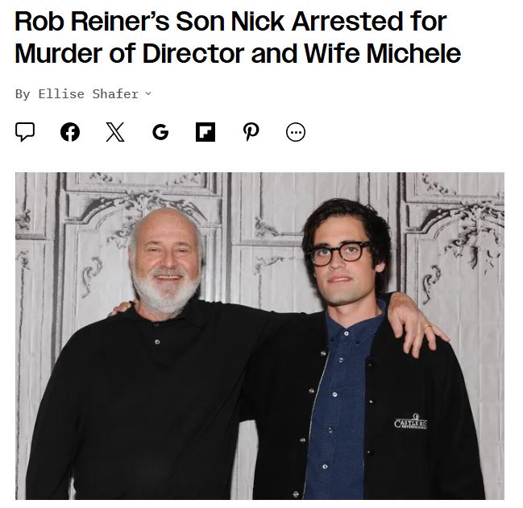Open the comments speech bubble icon
The height and width of the screenshot is (508, 523).
[x=25, y=132]
